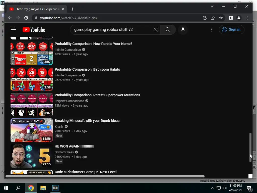This screenshot has height=193, width=257.
Task: Expand the tab search chevron
Action: [x=212, y=6]
